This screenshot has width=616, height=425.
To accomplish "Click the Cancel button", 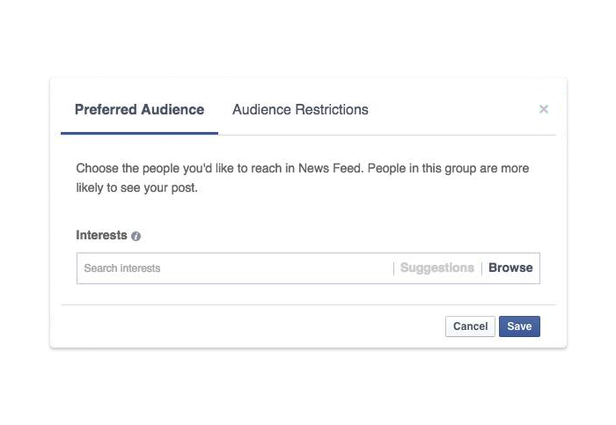I will point(470,326).
